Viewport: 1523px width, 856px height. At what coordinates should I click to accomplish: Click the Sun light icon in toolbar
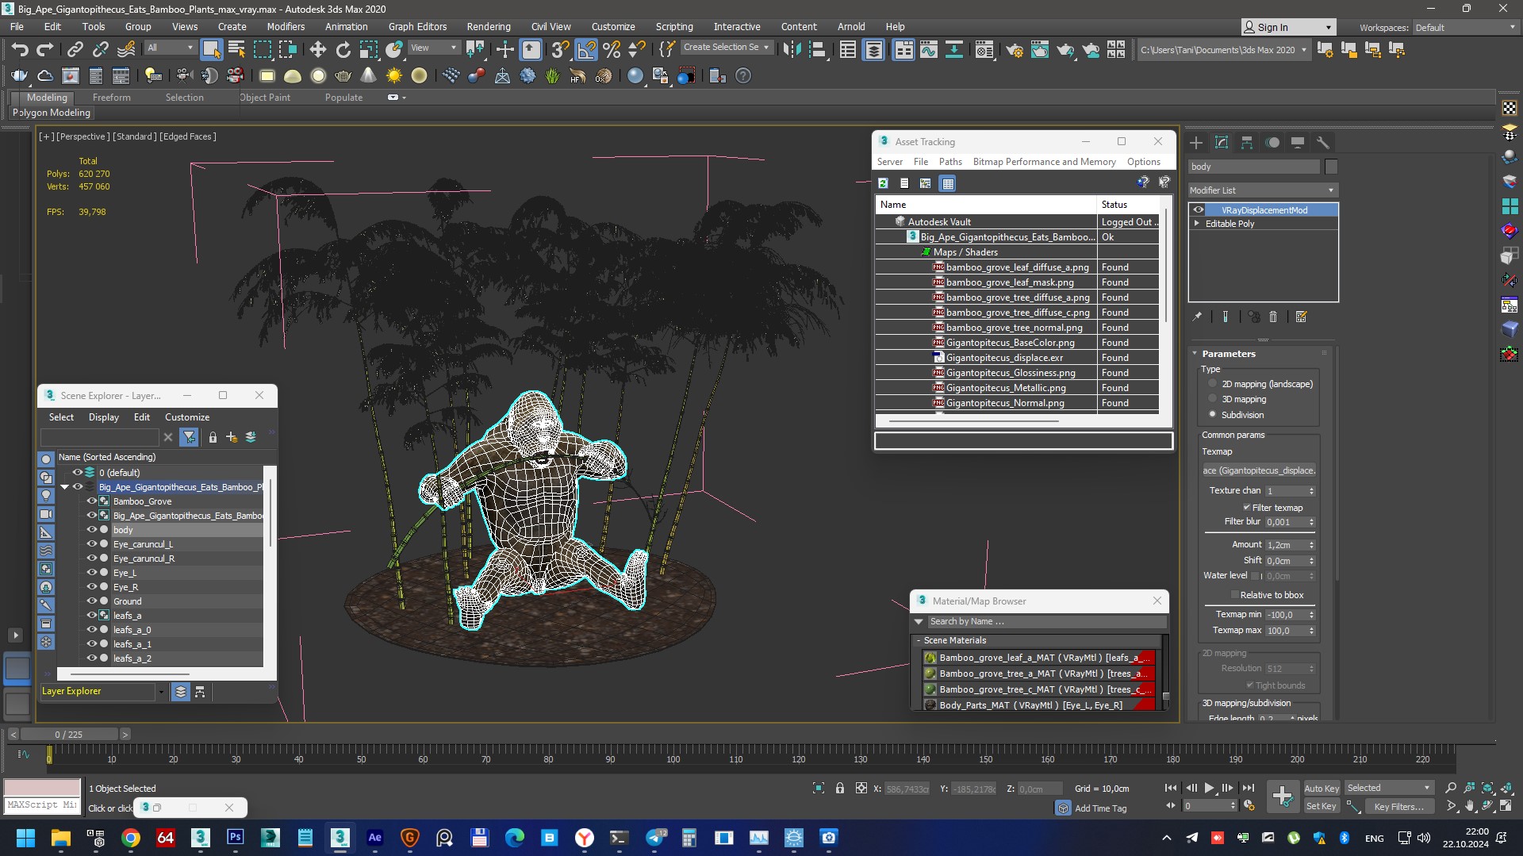[x=393, y=76]
